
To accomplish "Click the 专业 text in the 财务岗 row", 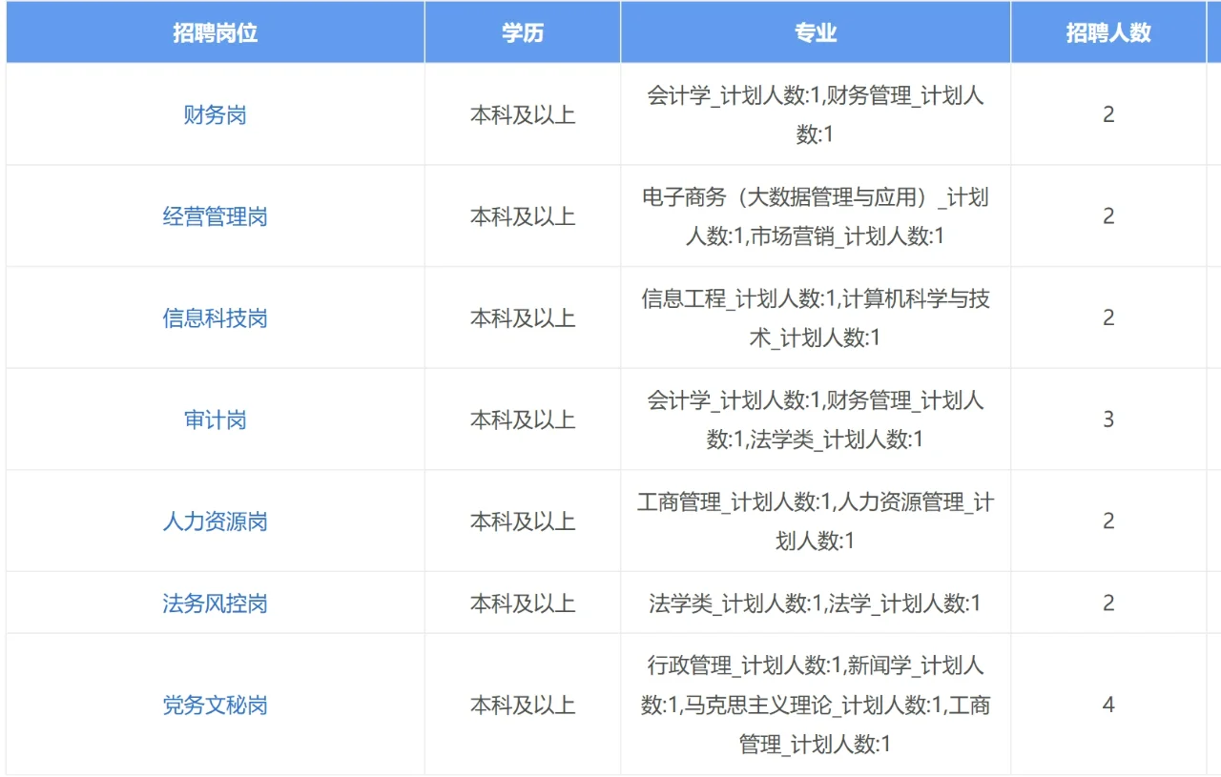I will [816, 115].
